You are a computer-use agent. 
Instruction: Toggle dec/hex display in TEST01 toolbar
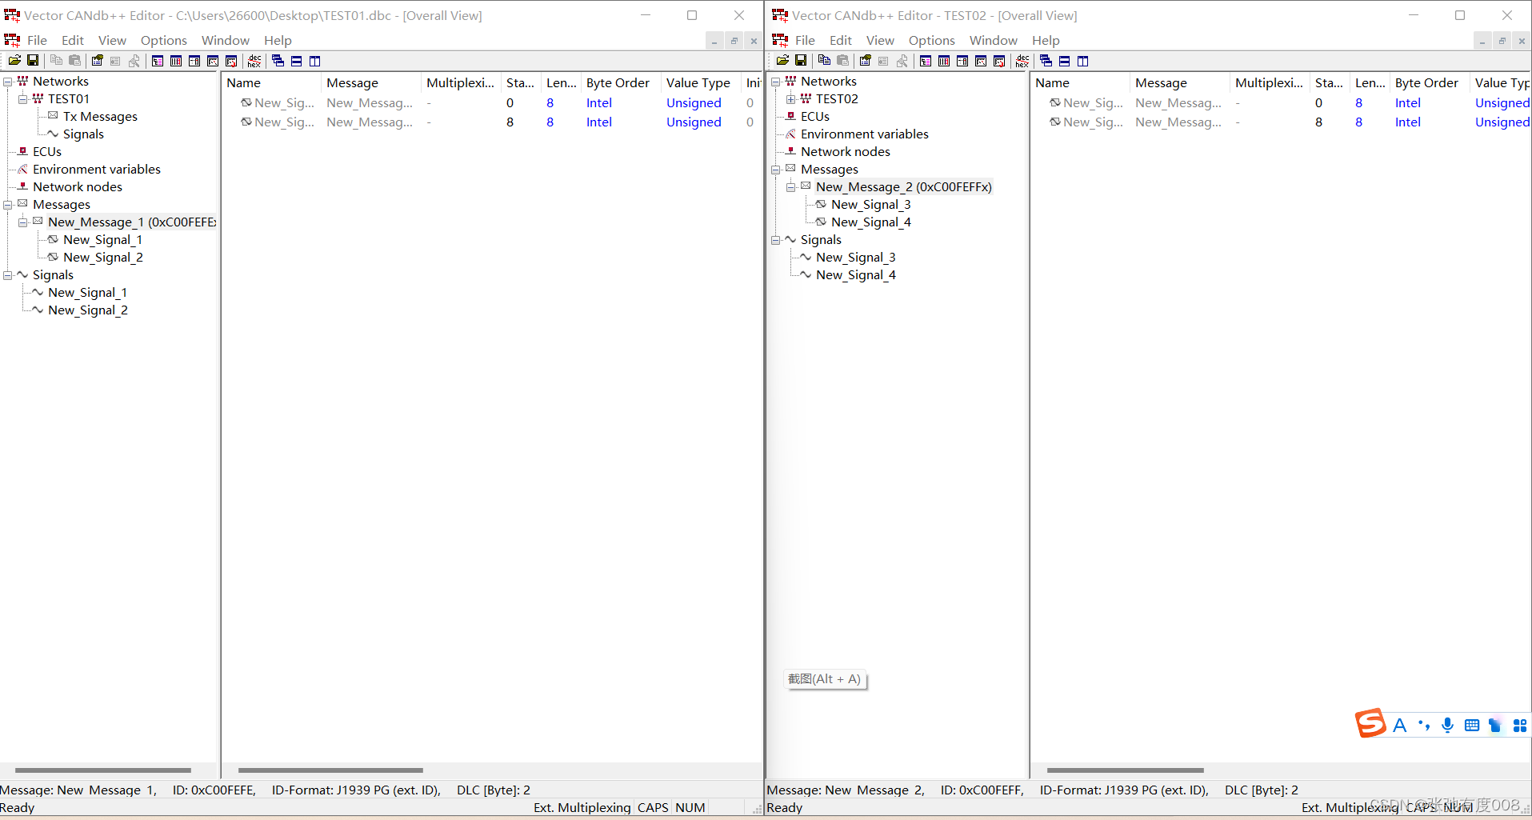click(254, 61)
